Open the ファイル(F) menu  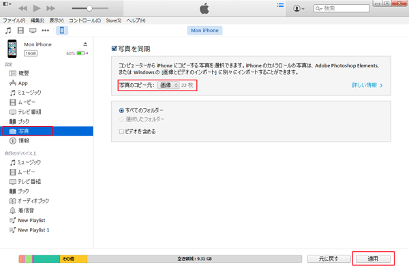pos(14,20)
